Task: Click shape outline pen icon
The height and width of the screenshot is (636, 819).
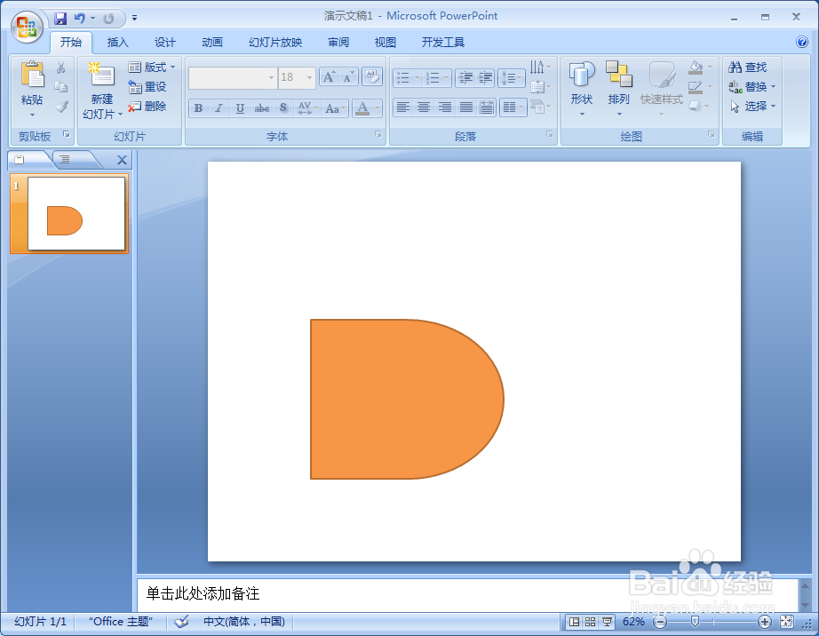Action: [x=696, y=87]
